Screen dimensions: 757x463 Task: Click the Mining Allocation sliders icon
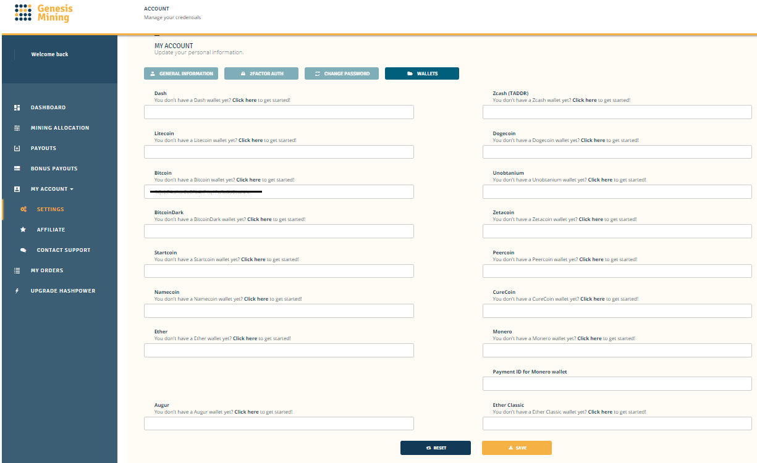17,128
